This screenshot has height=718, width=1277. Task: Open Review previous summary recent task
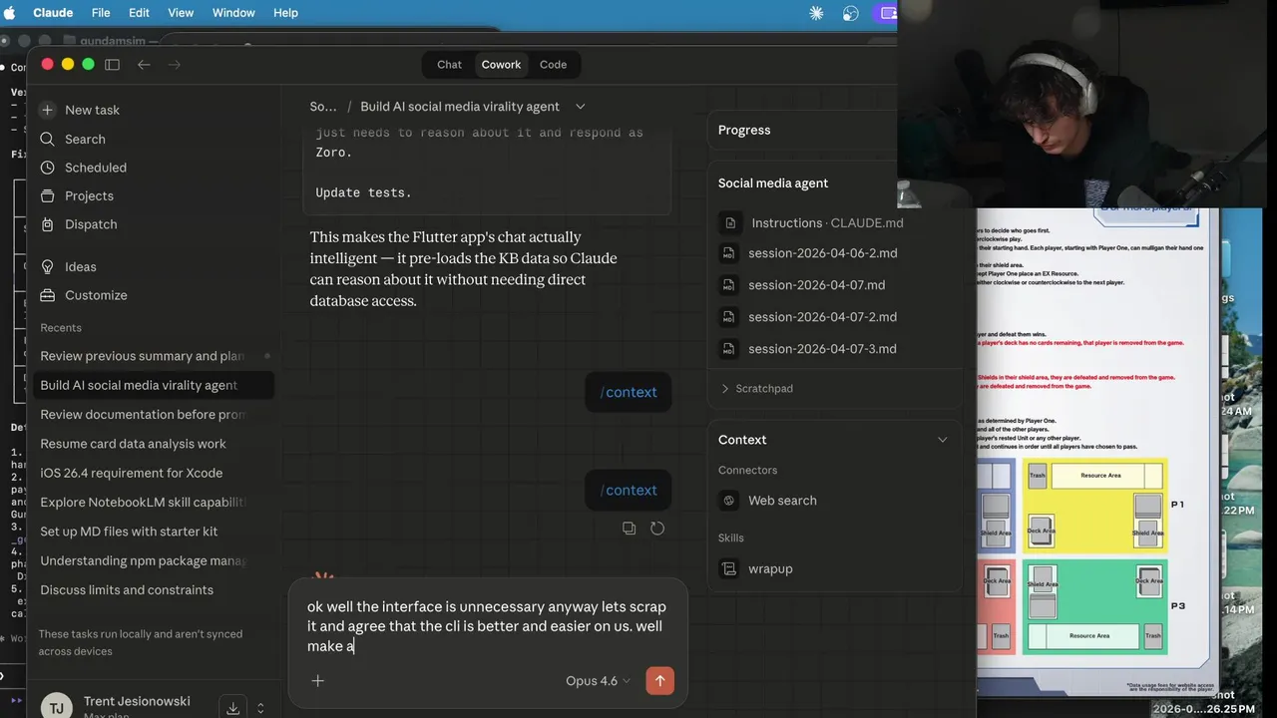154,356
